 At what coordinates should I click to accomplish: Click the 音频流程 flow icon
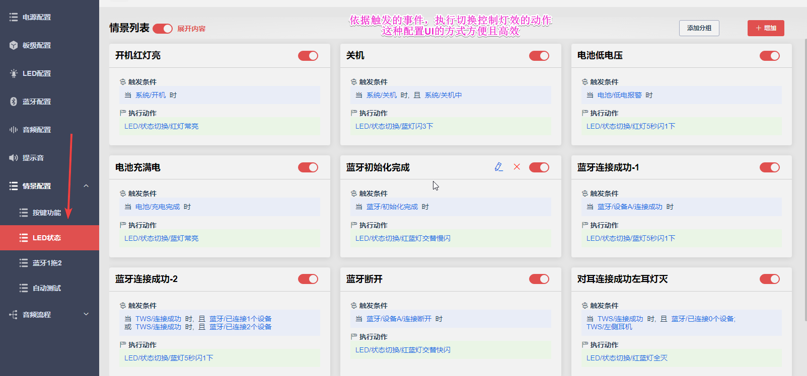point(14,315)
